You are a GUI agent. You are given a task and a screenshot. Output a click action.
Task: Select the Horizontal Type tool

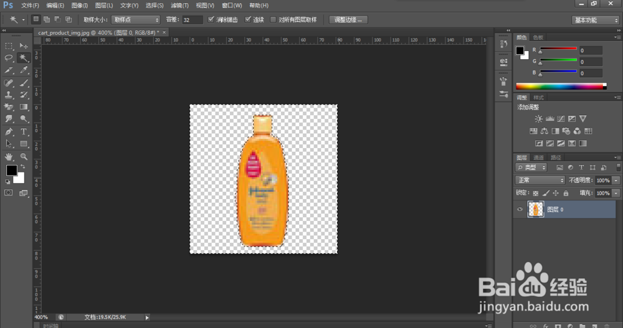(24, 131)
